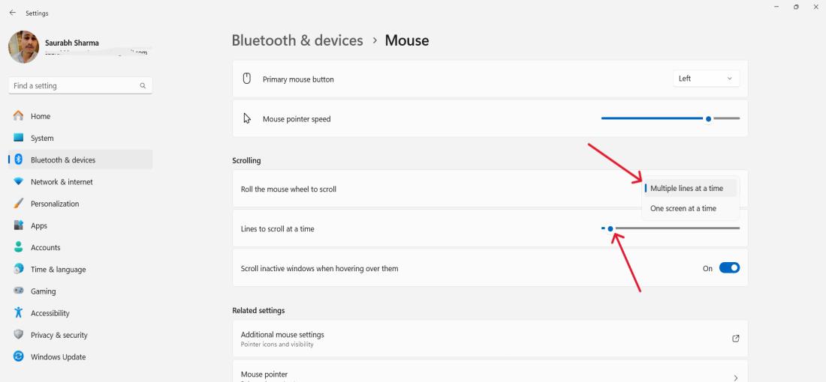The height and width of the screenshot is (382, 826).
Task: Click the Accessibility figure icon
Action: [x=19, y=313]
